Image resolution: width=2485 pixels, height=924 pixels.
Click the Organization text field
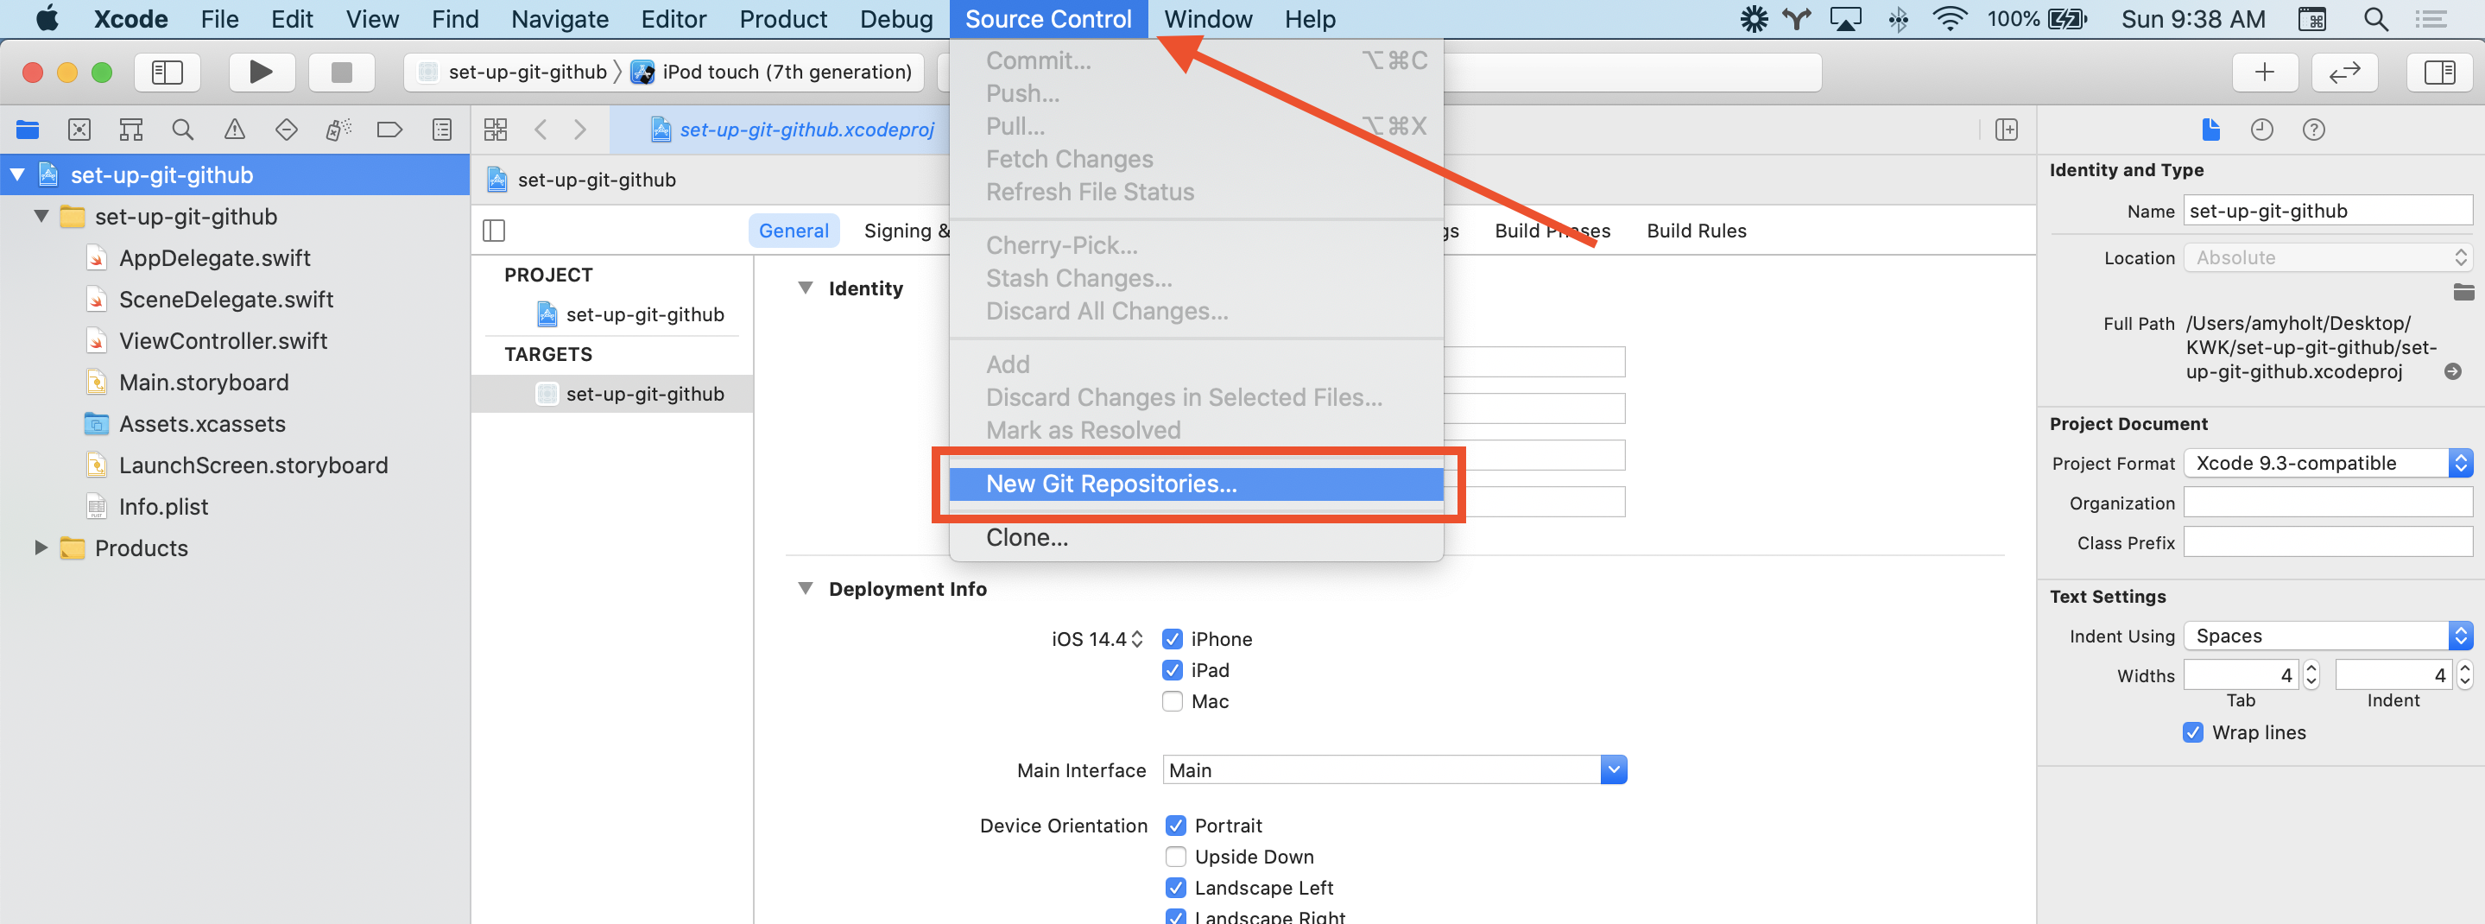point(2328,503)
